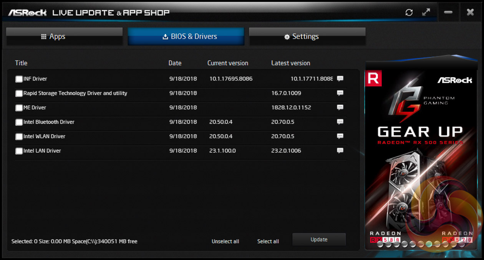Open info bubble for Rapid Storage Technology Driver
Viewport: 484px width, 260px height.
coord(340,93)
